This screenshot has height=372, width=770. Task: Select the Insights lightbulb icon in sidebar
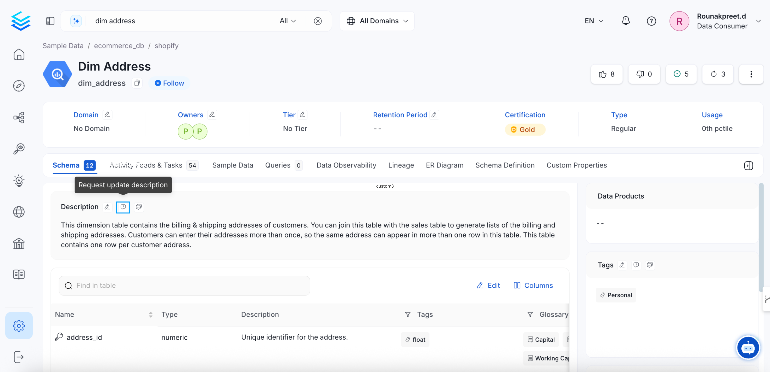(19, 181)
